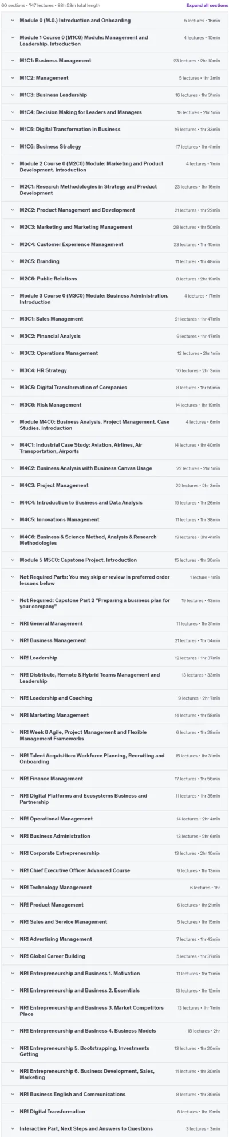The height and width of the screenshot is (1137, 229).
Task: Click chevron icon beside M3C2: Financial Analysis
Action: [x=12, y=336]
